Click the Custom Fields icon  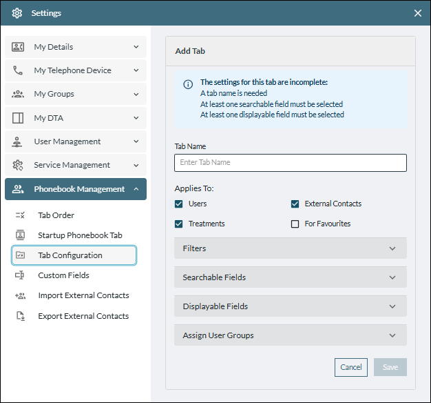coord(20,275)
